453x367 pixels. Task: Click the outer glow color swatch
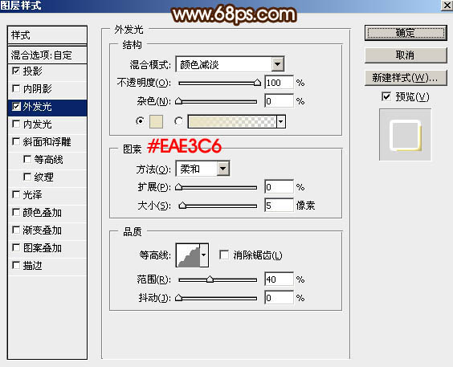(156, 121)
